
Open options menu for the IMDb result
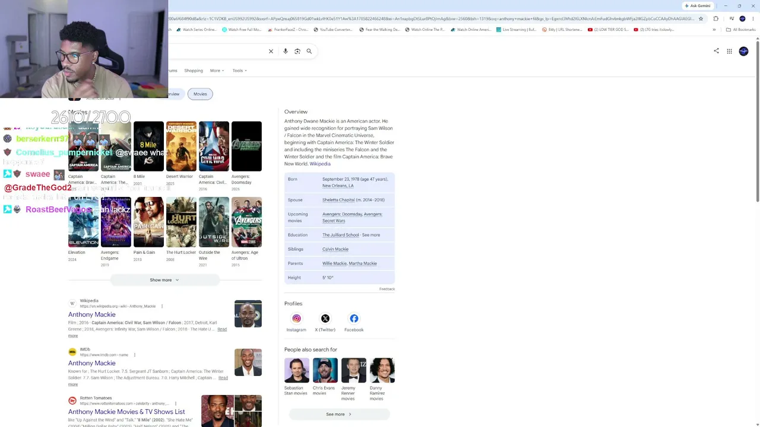click(134, 355)
